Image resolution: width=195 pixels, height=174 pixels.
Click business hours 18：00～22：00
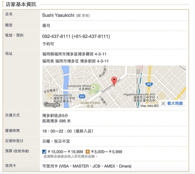click(x=57, y=131)
